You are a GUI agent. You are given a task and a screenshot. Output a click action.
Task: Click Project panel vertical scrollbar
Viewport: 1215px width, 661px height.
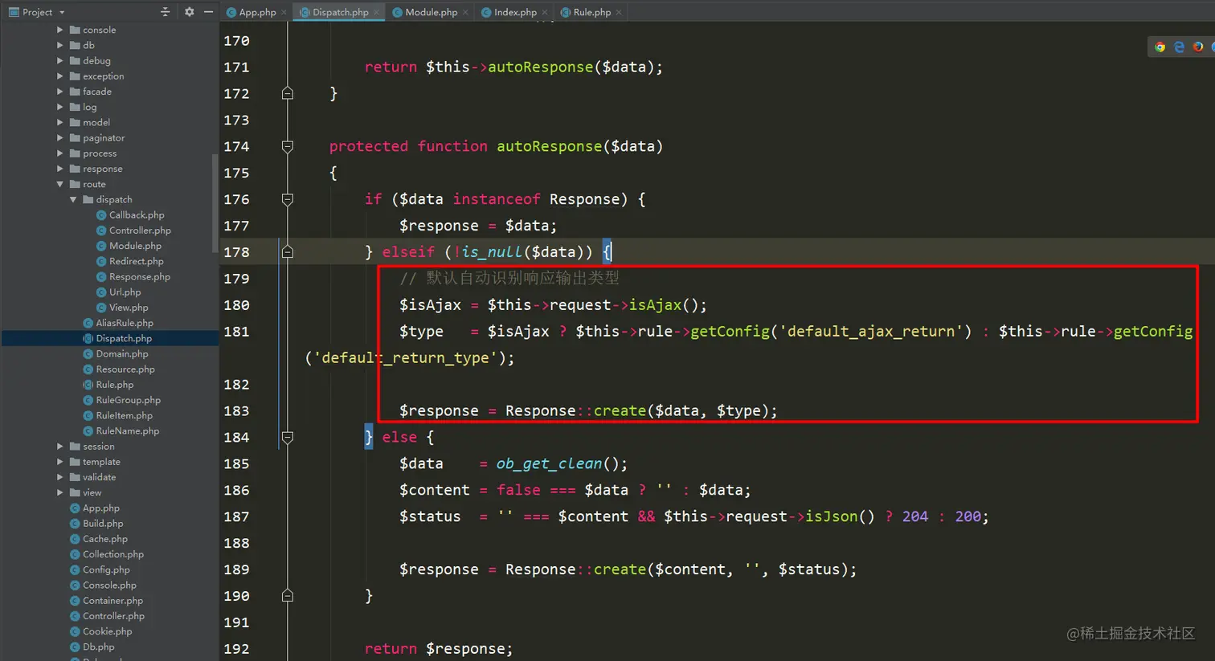[x=215, y=202]
